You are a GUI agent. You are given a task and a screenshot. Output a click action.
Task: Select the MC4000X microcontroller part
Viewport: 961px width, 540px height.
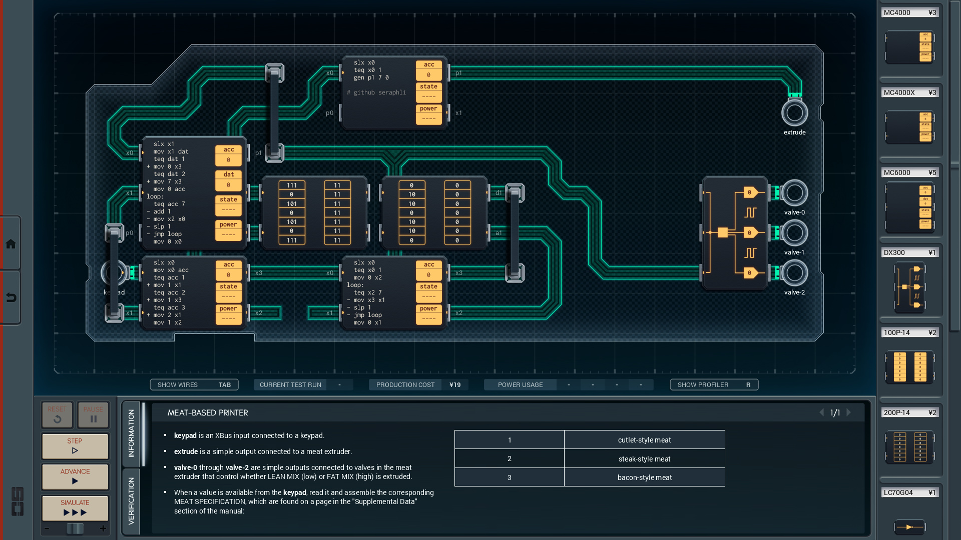(x=909, y=127)
